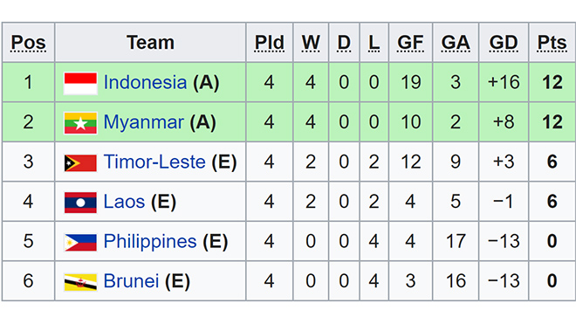Click the Myanmar flag icon
This screenshot has height=324, width=576.
pyautogui.click(x=80, y=123)
